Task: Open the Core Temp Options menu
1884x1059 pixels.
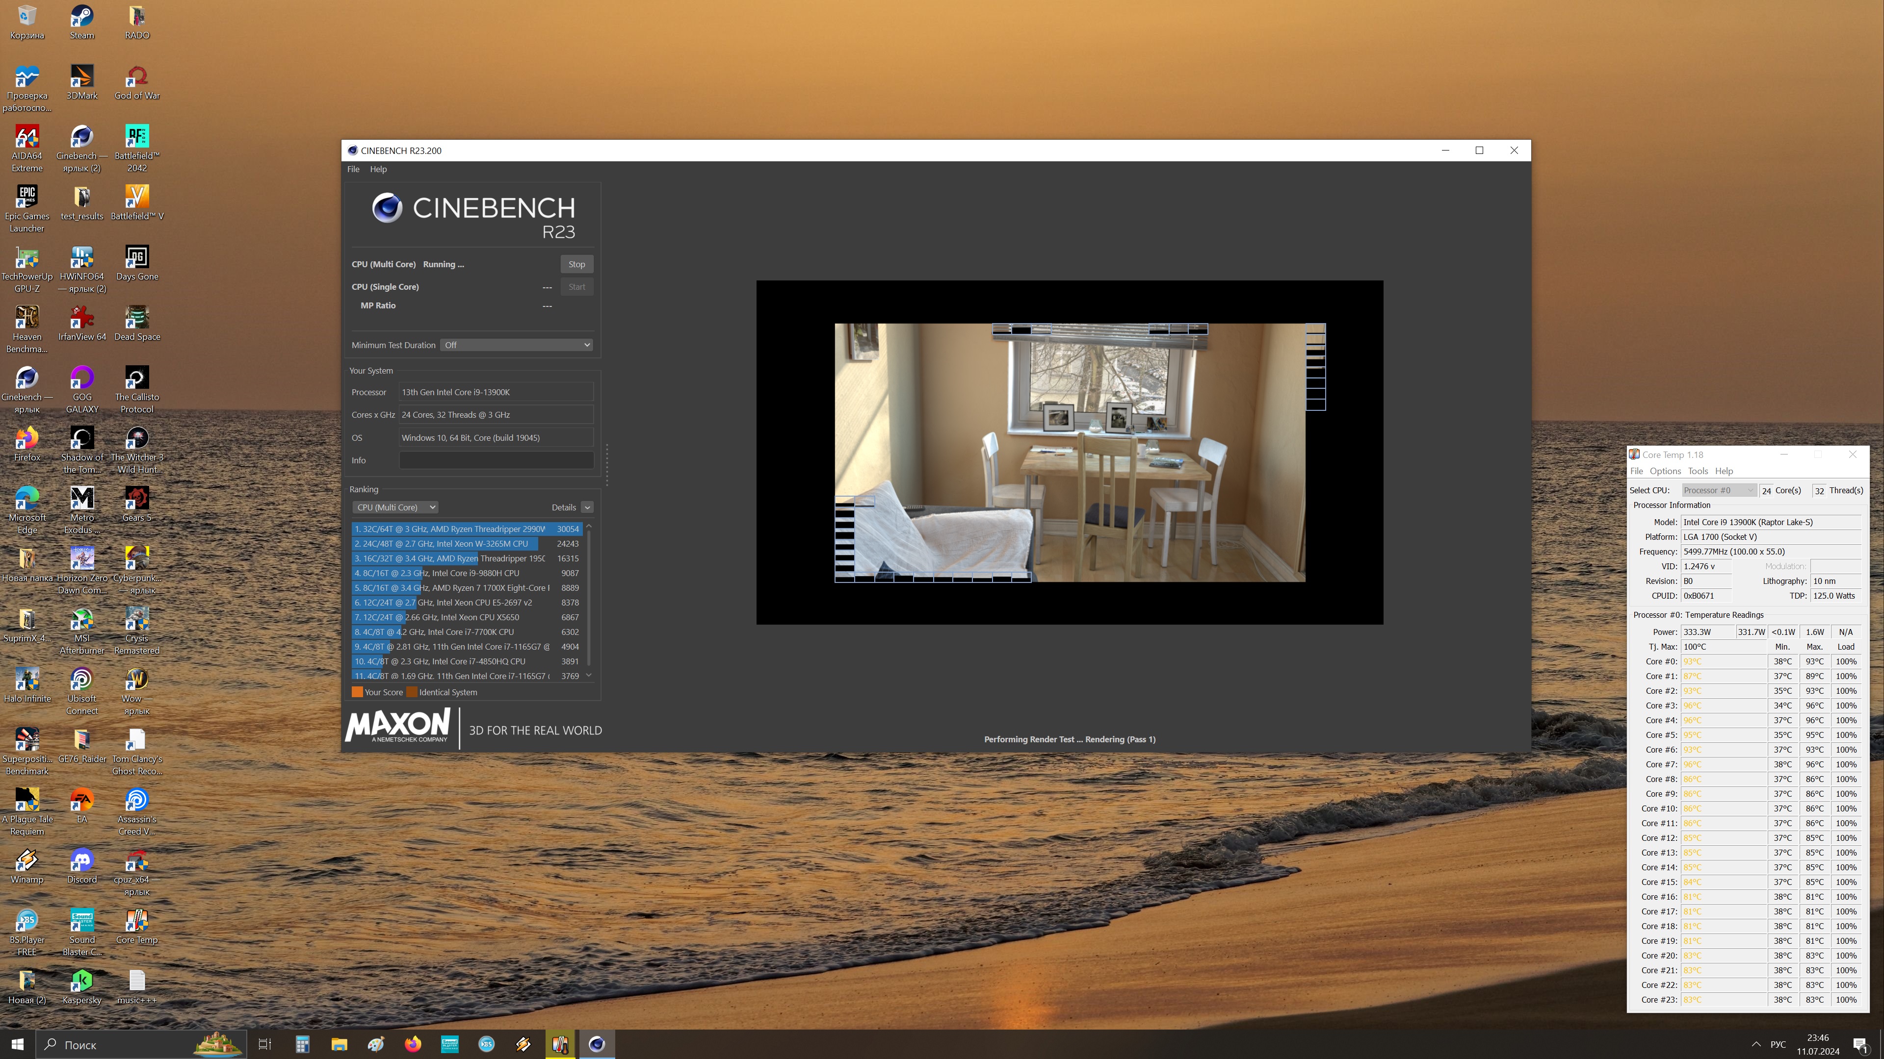Action: coord(1665,471)
